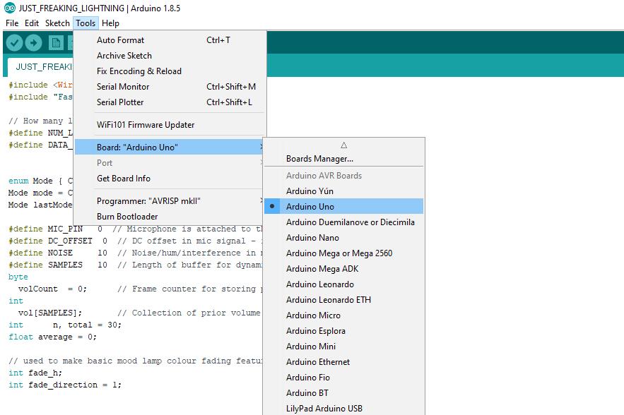Select Arduino Ethernet board
Viewport: 624px width, 415px height.
(343, 361)
